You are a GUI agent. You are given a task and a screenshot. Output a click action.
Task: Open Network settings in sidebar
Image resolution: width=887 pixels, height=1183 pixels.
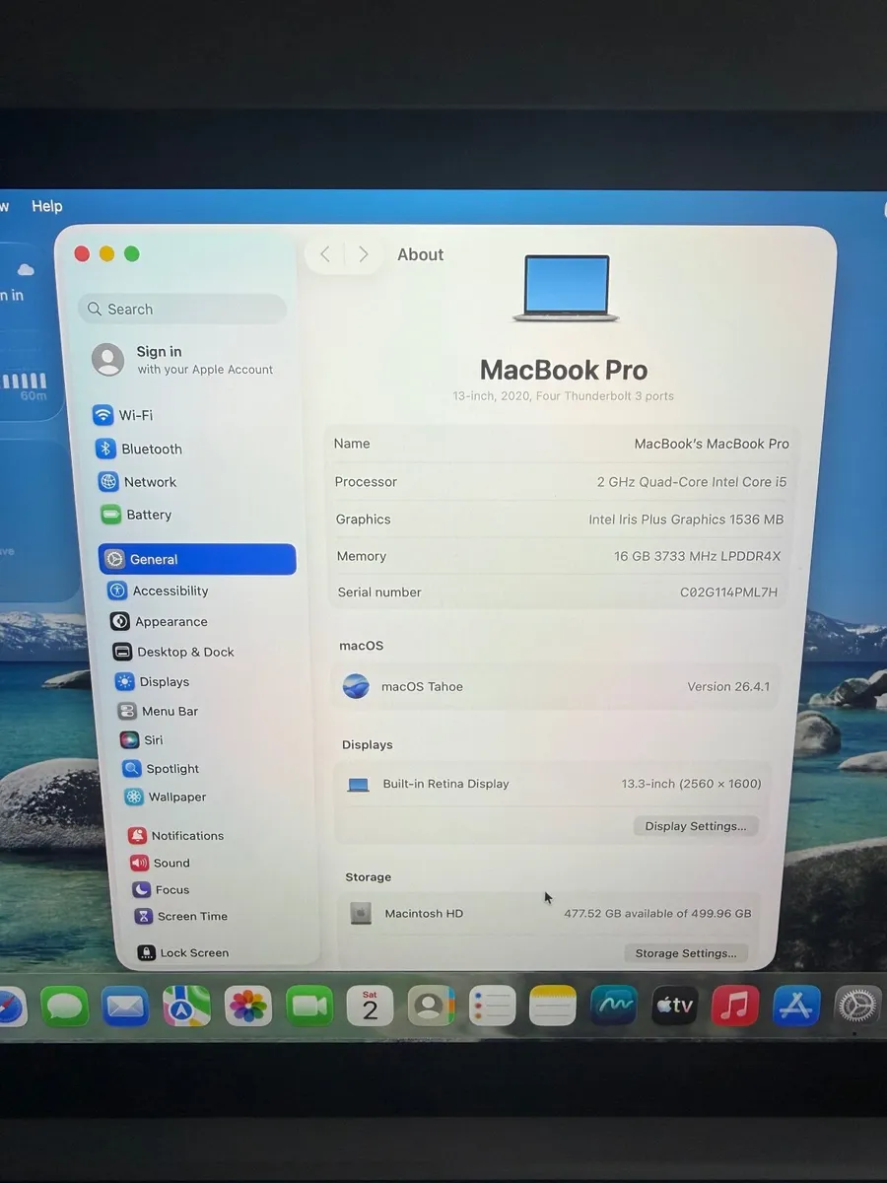point(137,482)
